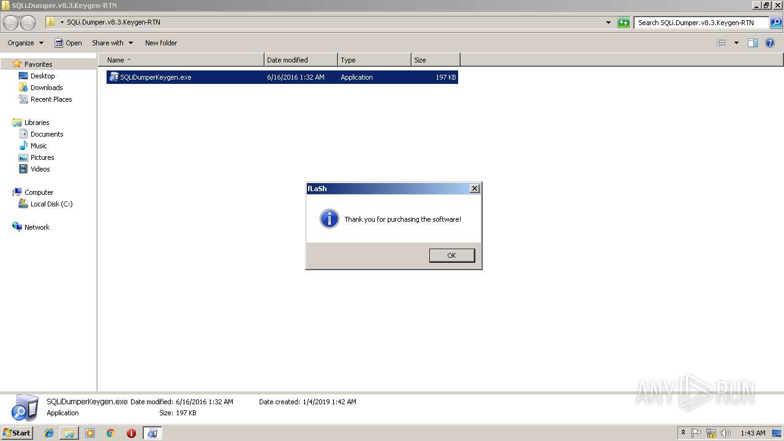784x441 pixels.
Task: Select Libraries in the navigation pane
Action: tap(37, 123)
